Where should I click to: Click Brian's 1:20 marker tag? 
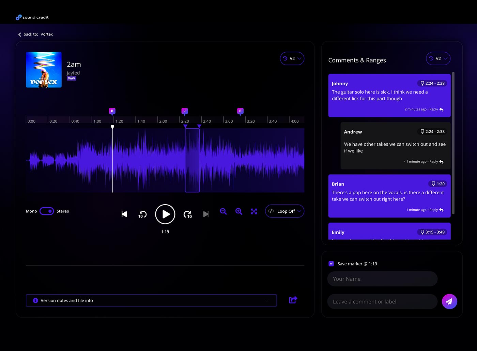437,184
